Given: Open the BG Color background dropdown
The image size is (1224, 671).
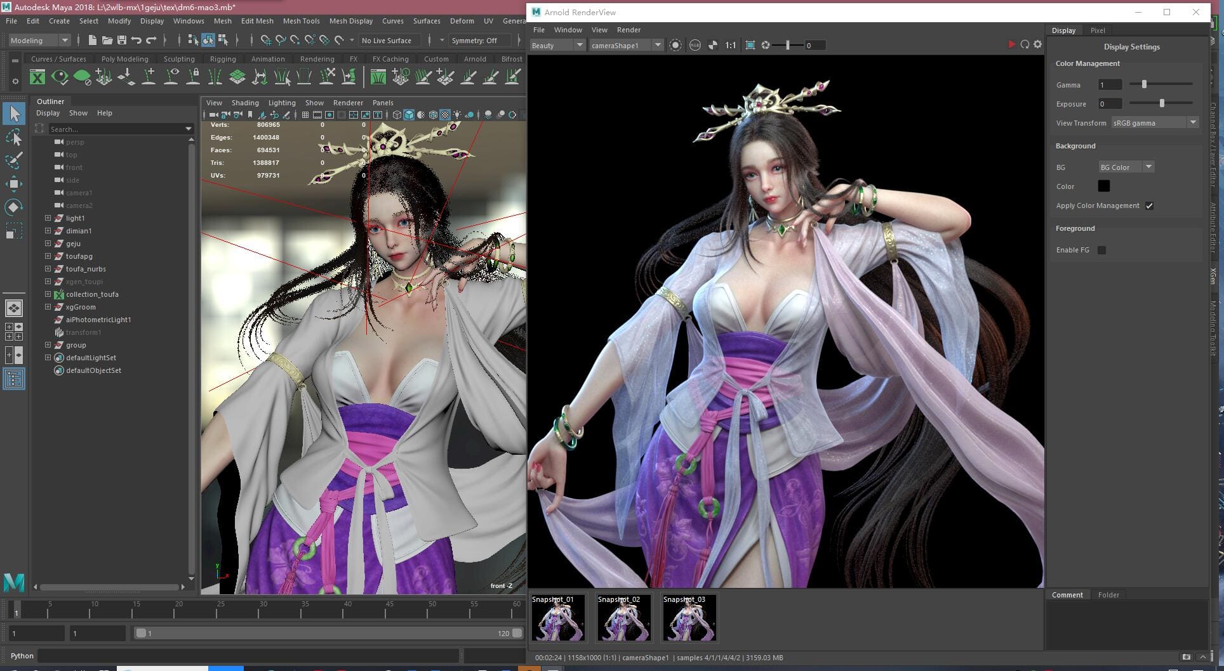Looking at the screenshot, I should (x=1126, y=167).
